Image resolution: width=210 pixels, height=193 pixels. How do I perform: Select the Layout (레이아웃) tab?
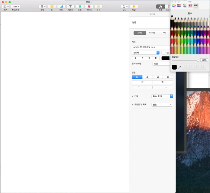tap(152, 33)
